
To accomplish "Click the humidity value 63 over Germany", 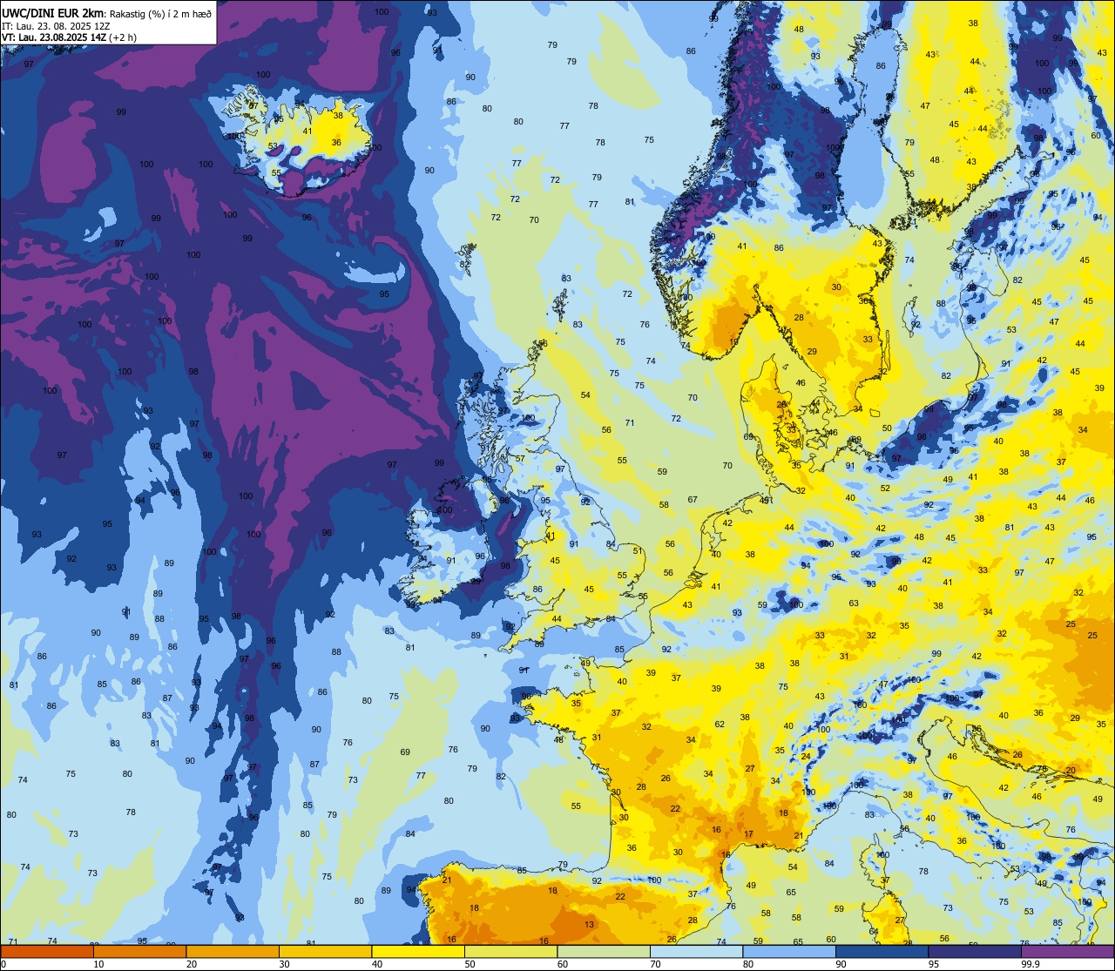I will [x=855, y=604].
